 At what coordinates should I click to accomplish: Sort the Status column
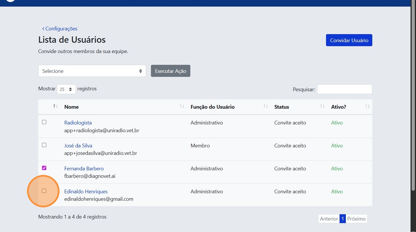point(322,106)
